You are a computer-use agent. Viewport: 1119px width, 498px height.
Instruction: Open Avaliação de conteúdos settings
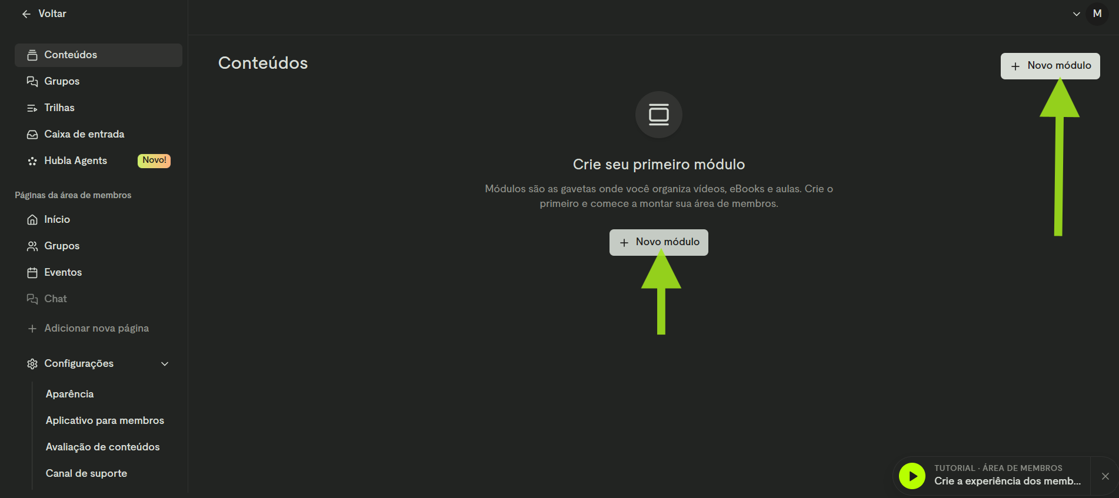point(102,447)
